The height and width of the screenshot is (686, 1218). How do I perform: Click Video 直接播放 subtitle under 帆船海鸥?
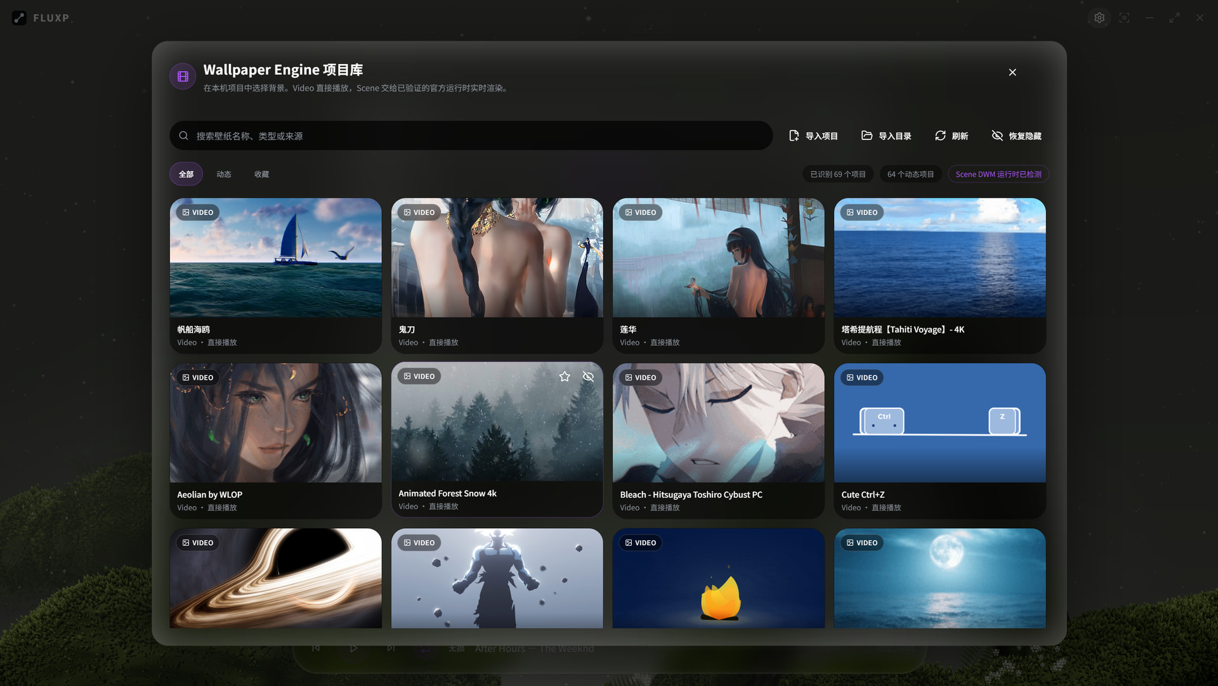coord(207,343)
